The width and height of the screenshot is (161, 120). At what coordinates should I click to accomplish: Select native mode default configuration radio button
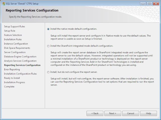[x=48, y=29]
